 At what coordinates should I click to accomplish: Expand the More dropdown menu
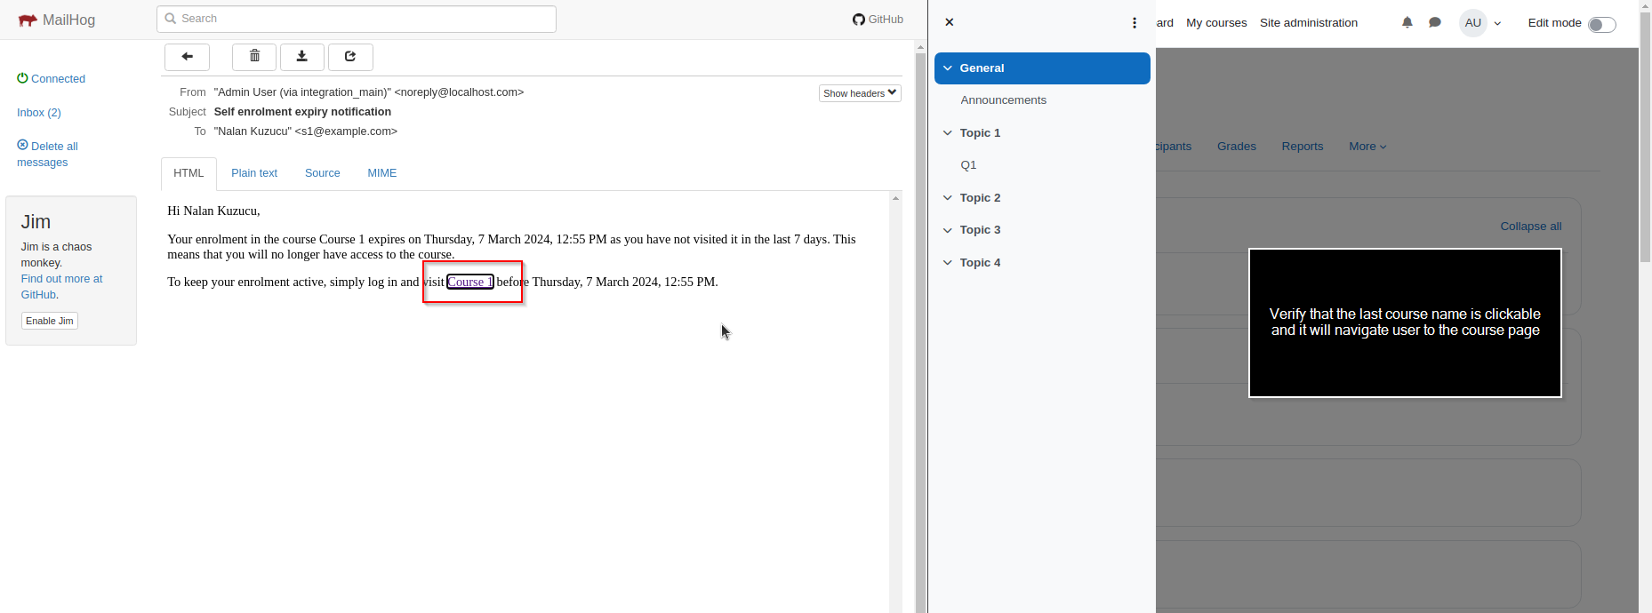[x=1367, y=147]
